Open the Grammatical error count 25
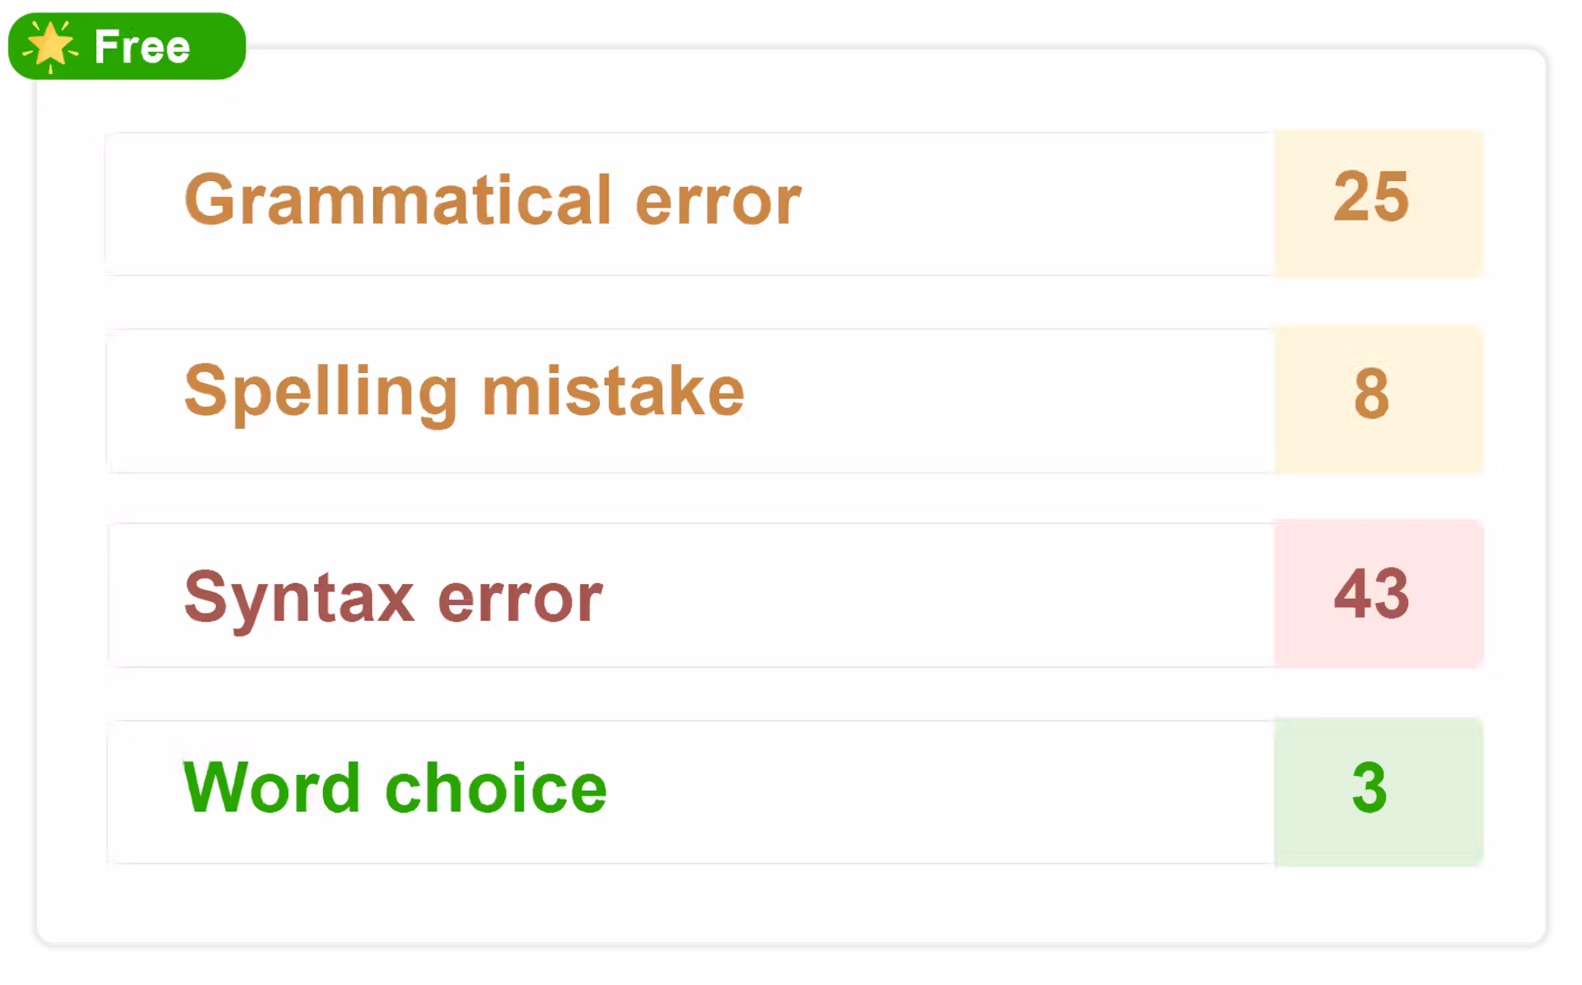This screenshot has height=985, width=1582. [1371, 198]
